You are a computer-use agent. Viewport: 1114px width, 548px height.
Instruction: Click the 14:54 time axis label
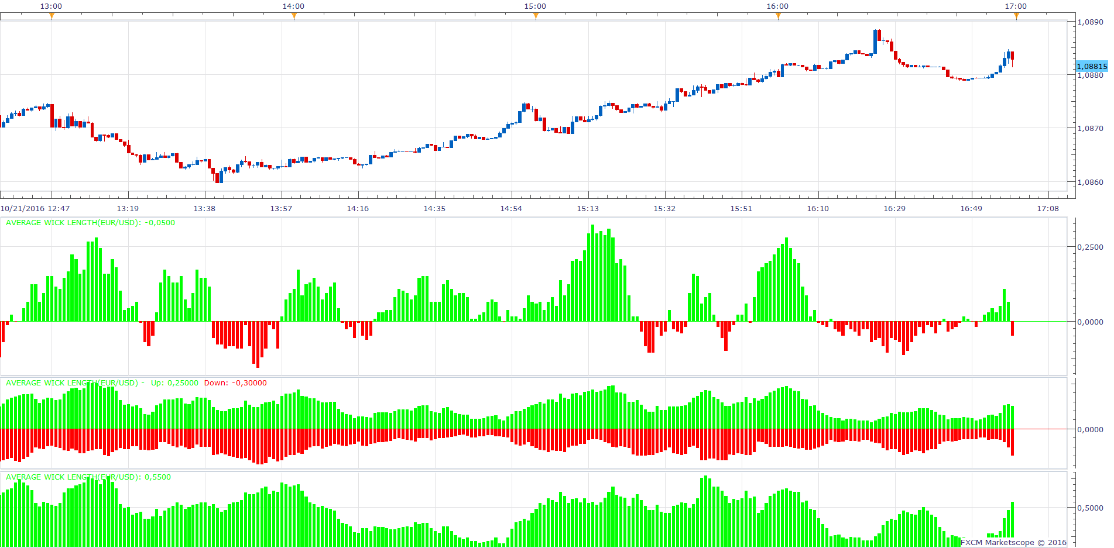(511, 209)
